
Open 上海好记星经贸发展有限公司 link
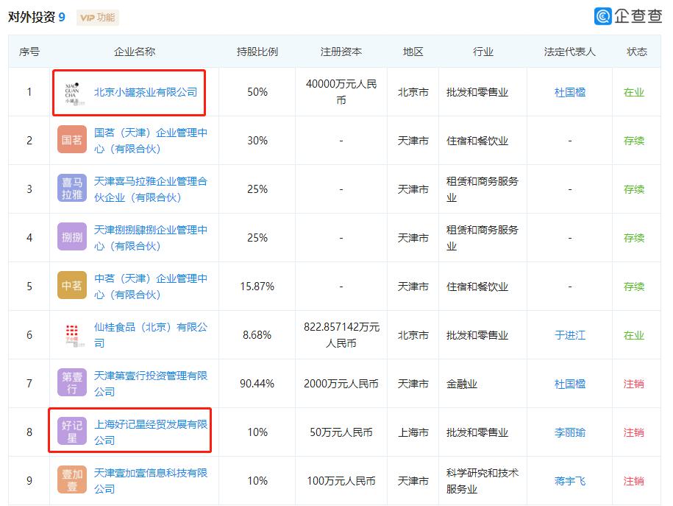[151, 432]
